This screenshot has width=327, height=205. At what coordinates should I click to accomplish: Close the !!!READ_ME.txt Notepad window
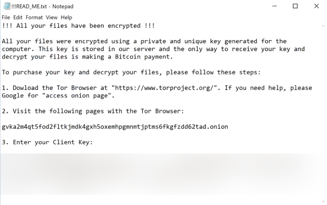tap(316, 6)
